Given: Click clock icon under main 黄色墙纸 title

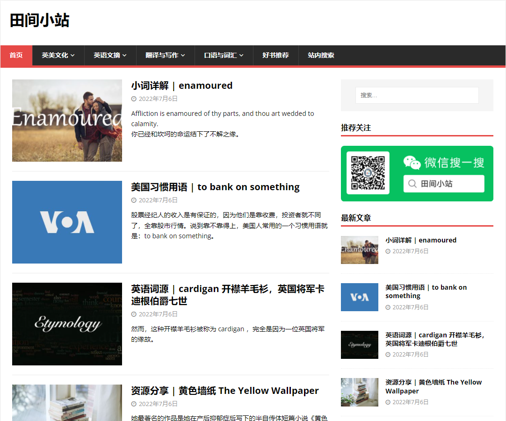Looking at the screenshot, I should point(134,404).
